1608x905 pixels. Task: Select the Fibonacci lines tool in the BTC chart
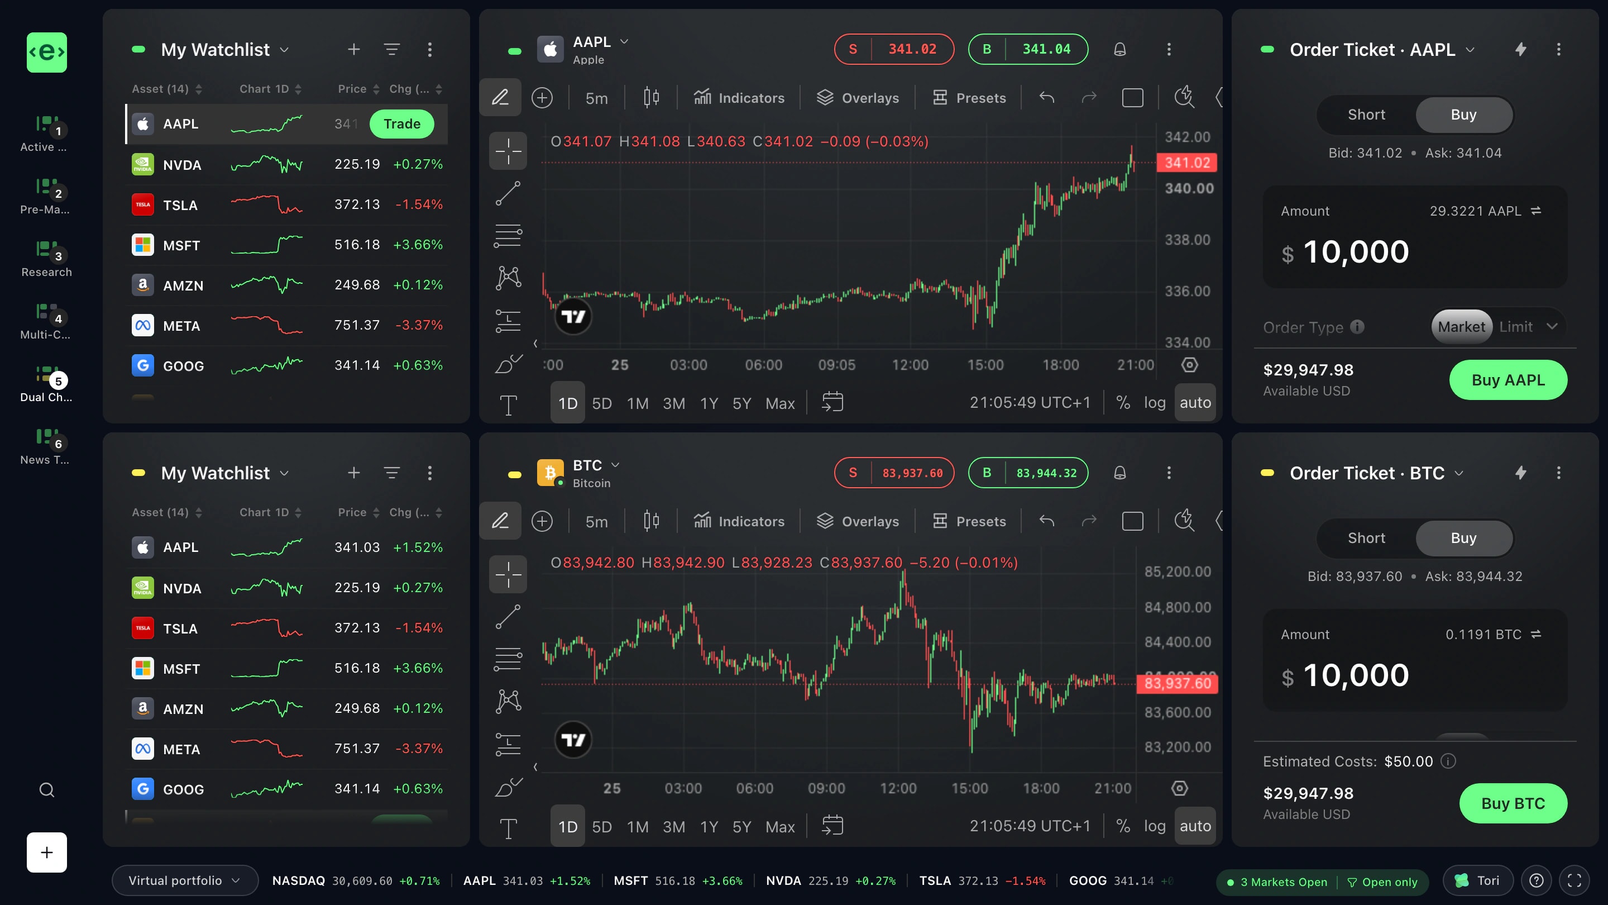pyautogui.click(x=508, y=659)
